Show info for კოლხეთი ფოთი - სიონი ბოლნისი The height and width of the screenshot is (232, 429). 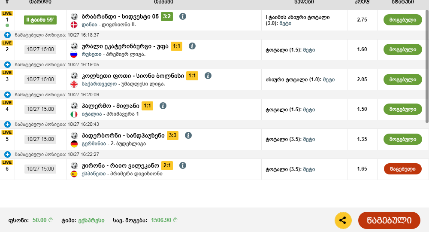(x=208, y=76)
